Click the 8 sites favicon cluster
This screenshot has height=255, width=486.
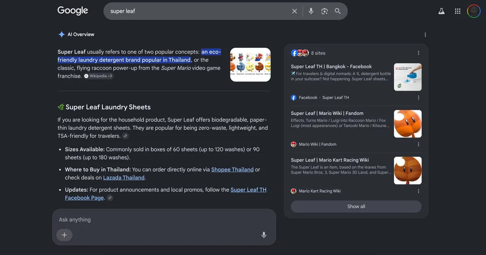point(300,53)
